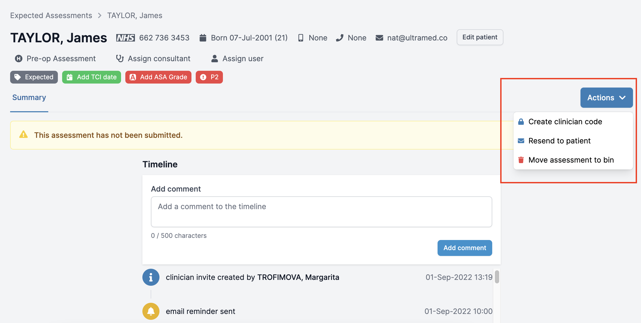
Task: Choose Move assessment to bin
Action: [x=571, y=160]
